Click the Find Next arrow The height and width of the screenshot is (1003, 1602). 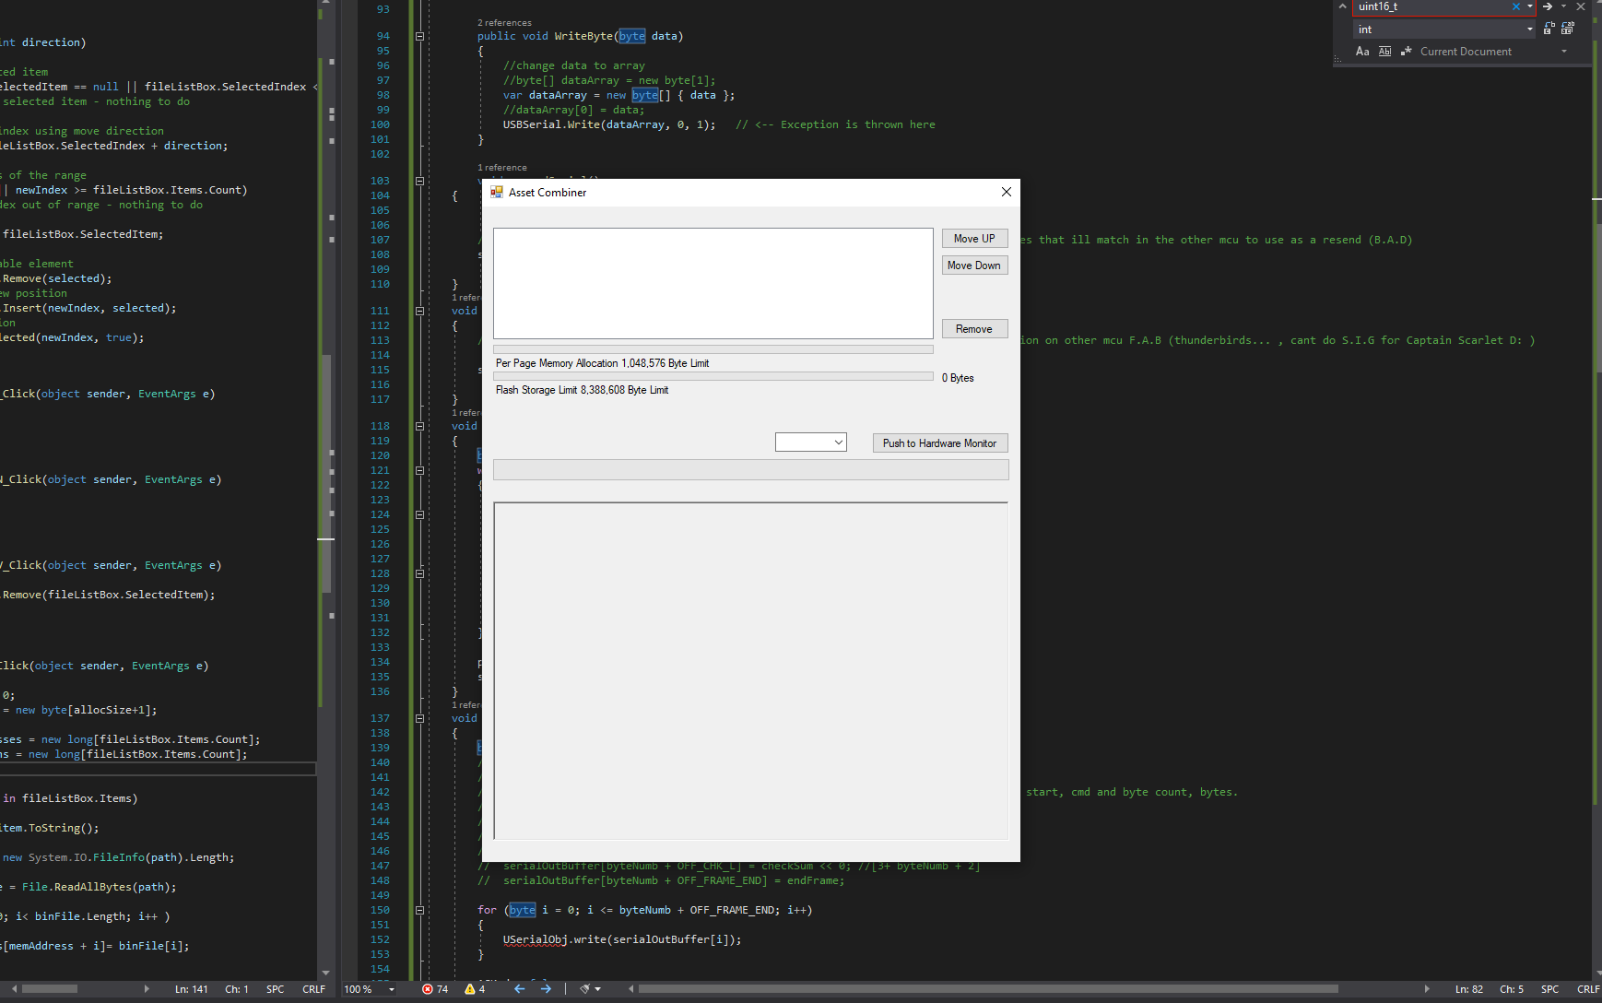[x=1548, y=6]
